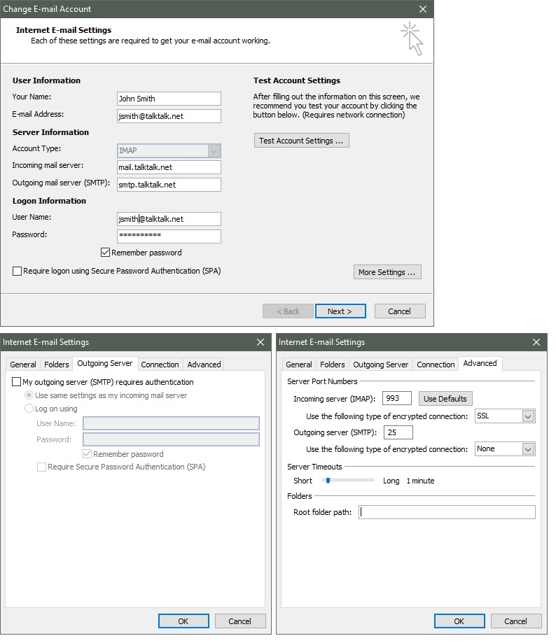Click Use Defaults for server ports
The width and height of the screenshot is (556, 643).
(445, 399)
